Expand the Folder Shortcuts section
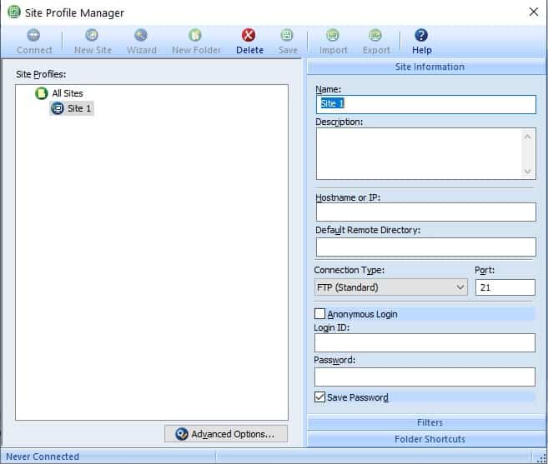 point(426,439)
